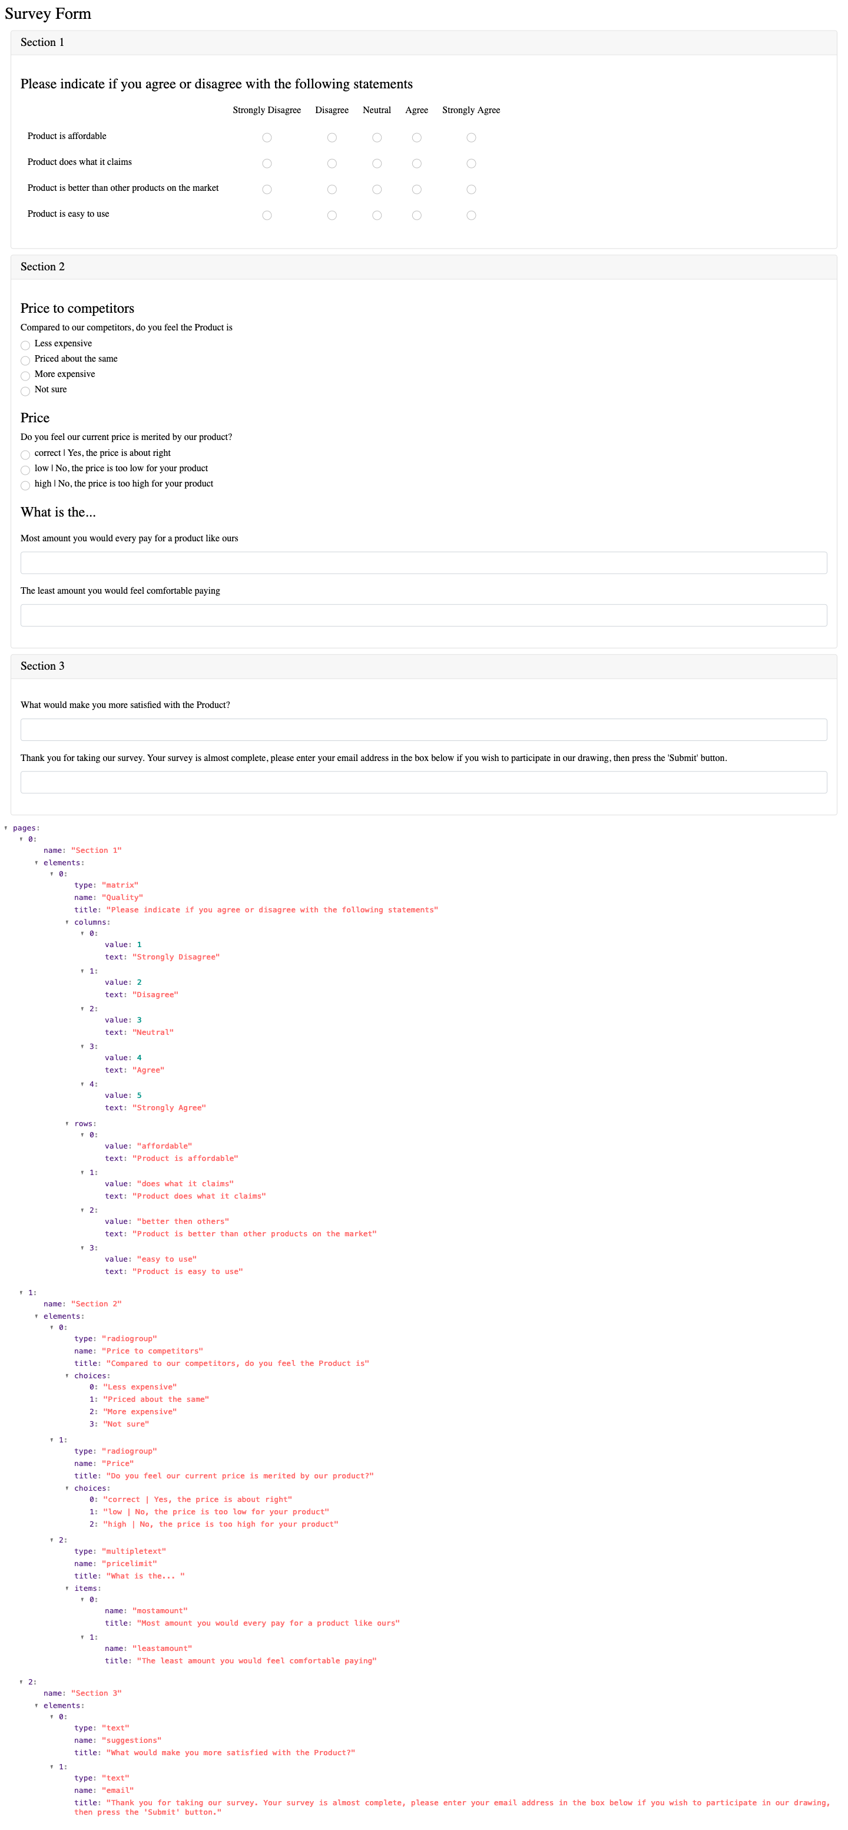Select Strongly Agree for Product does what it claims
Viewport: 848px width, 1830px height.
[471, 163]
